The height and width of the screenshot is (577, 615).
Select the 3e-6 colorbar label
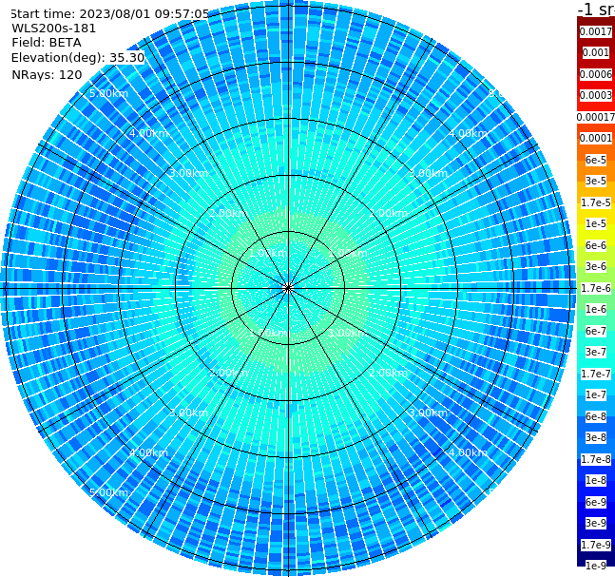tap(596, 266)
